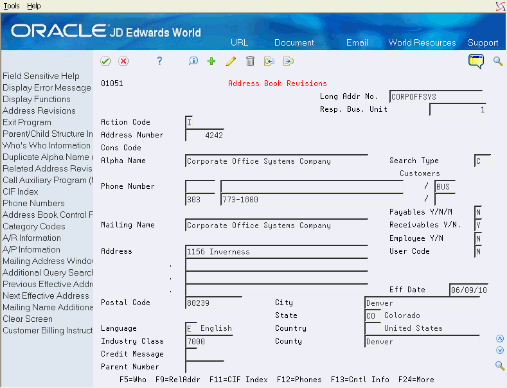Select Clear Screen in sidebar
The width and height of the screenshot is (507, 388).
click(28, 319)
